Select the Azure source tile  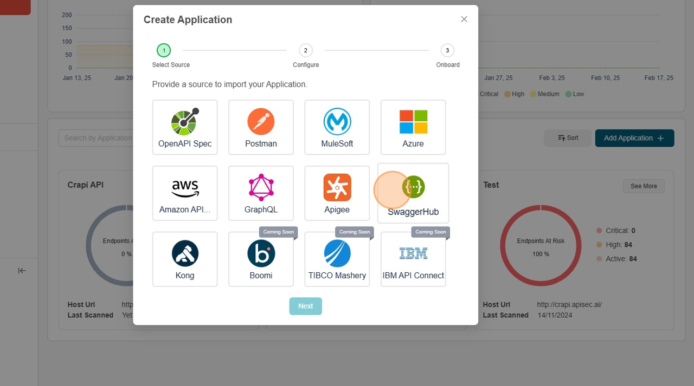[x=413, y=127]
